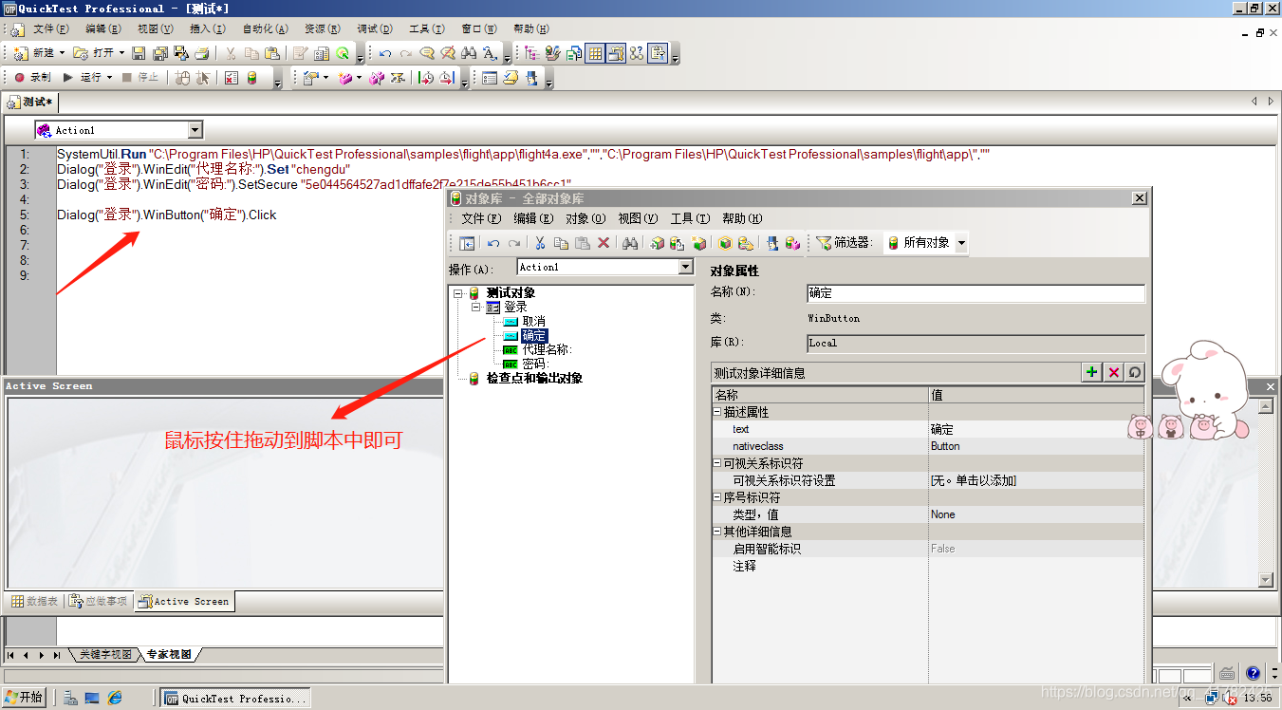Click Undo in Object Repository toolbar

tap(492, 243)
